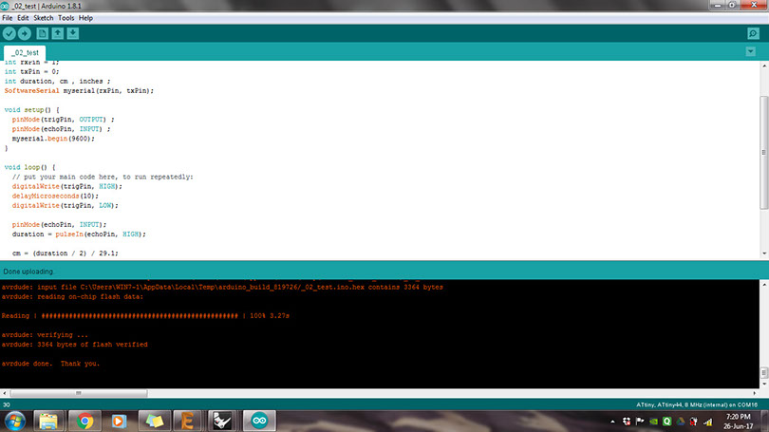Viewport: 769px width, 432px height.
Task: Open the Edit menu
Action: coord(23,18)
